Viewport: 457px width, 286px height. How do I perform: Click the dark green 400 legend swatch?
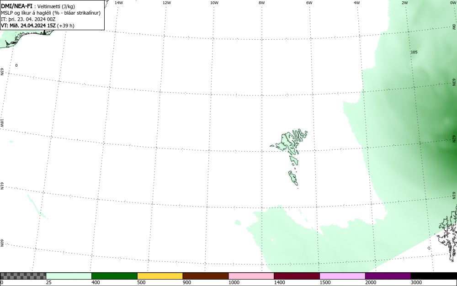[114, 276]
